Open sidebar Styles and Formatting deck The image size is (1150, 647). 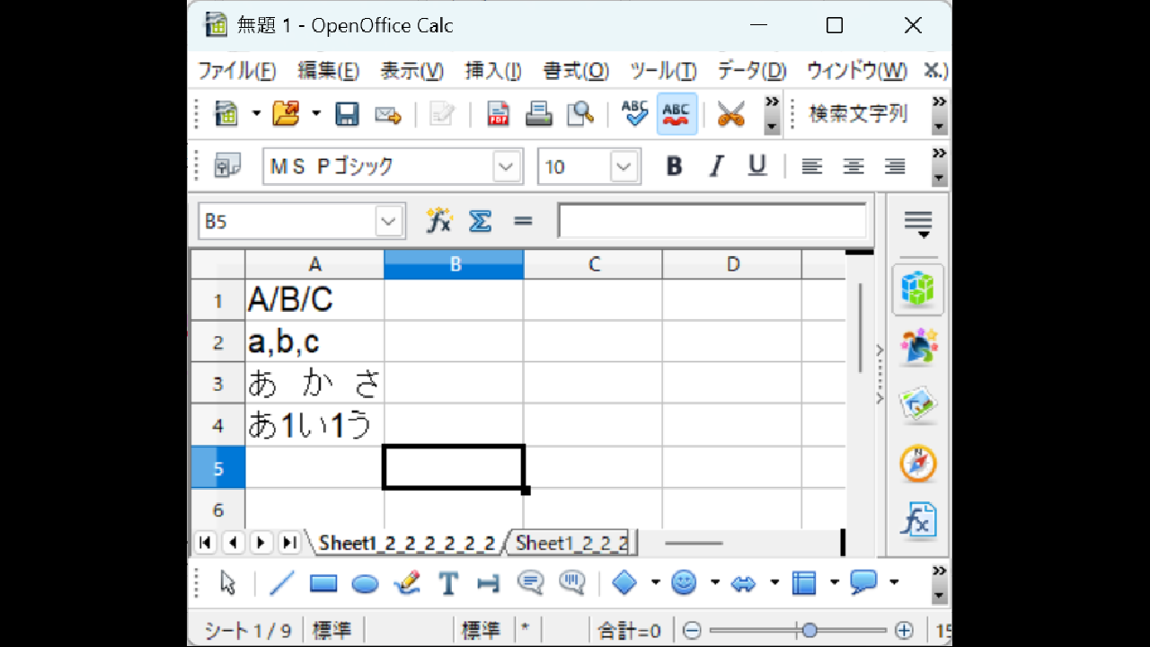click(918, 347)
